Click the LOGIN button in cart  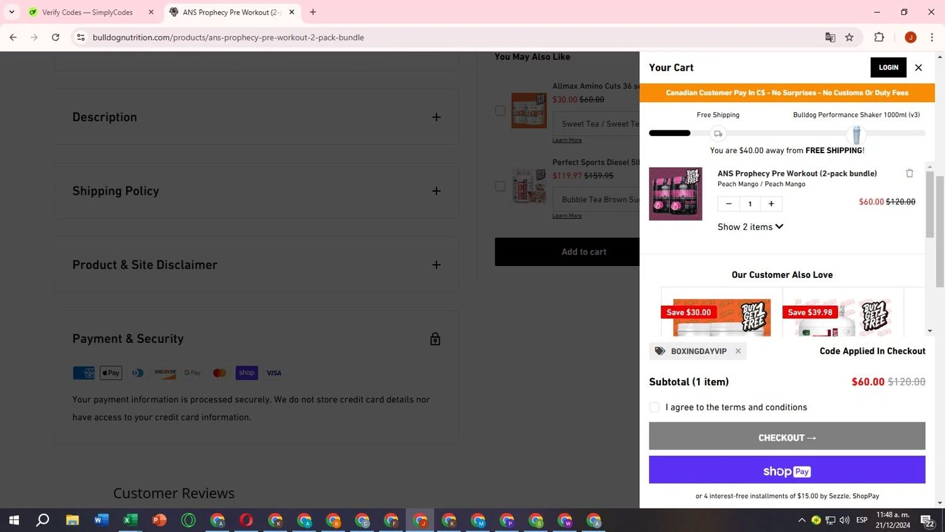888,67
